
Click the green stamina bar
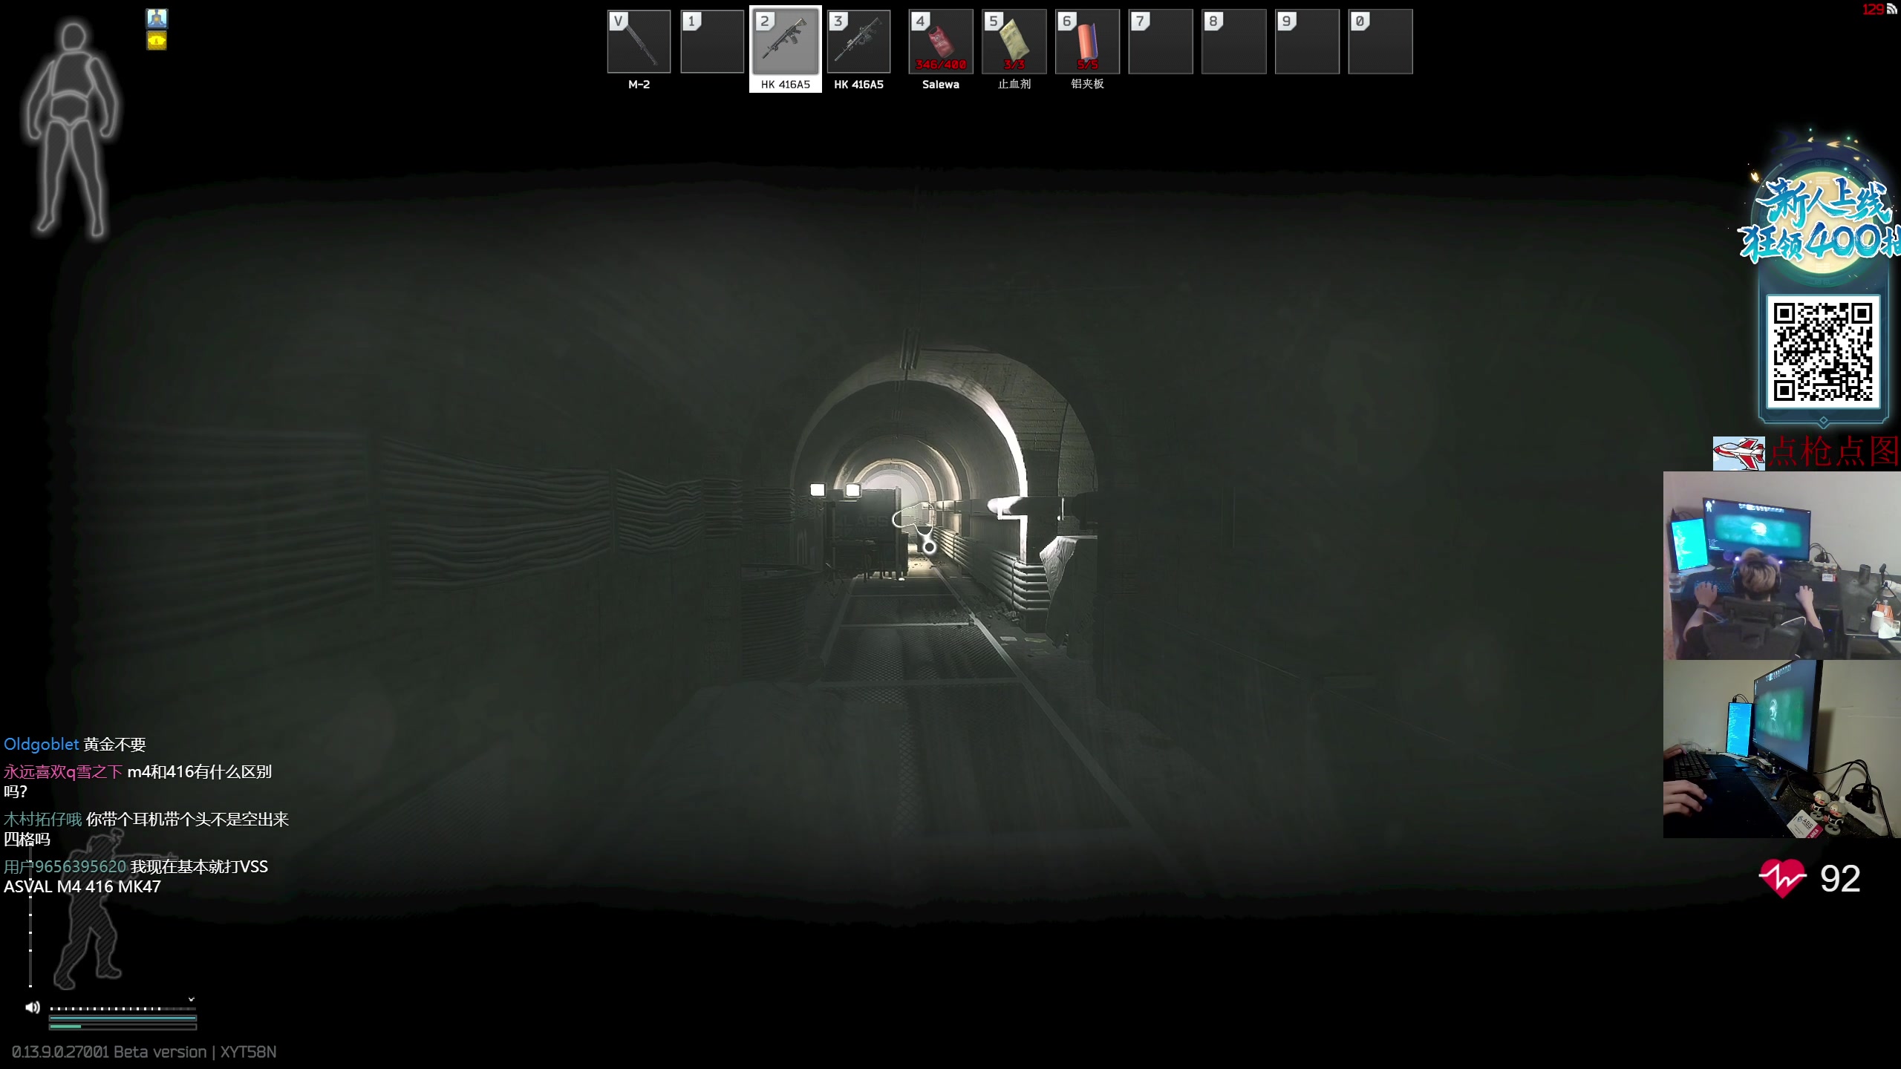(x=123, y=1027)
